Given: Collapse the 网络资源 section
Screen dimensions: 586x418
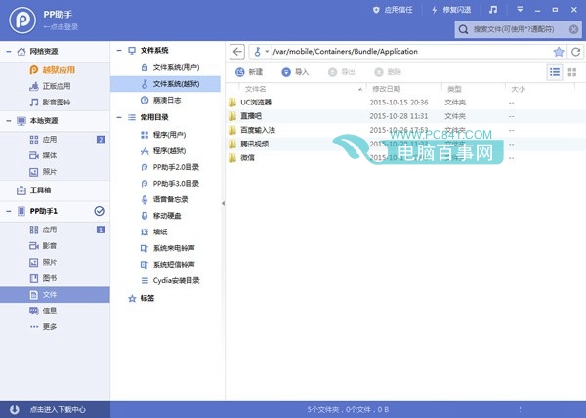Looking at the screenshot, I should 9,51.
